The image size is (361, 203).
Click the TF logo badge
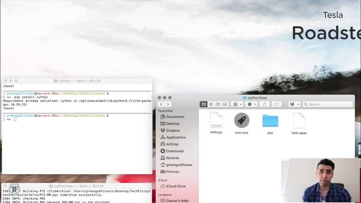[x=15, y=189]
